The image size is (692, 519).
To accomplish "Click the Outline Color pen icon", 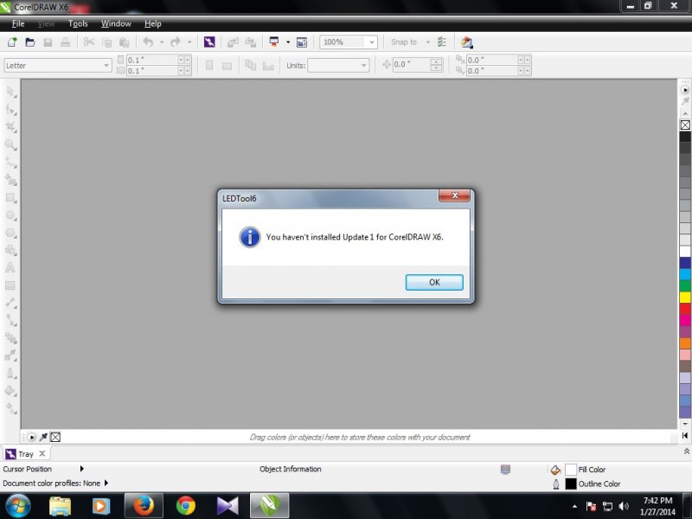I will coord(556,484).
